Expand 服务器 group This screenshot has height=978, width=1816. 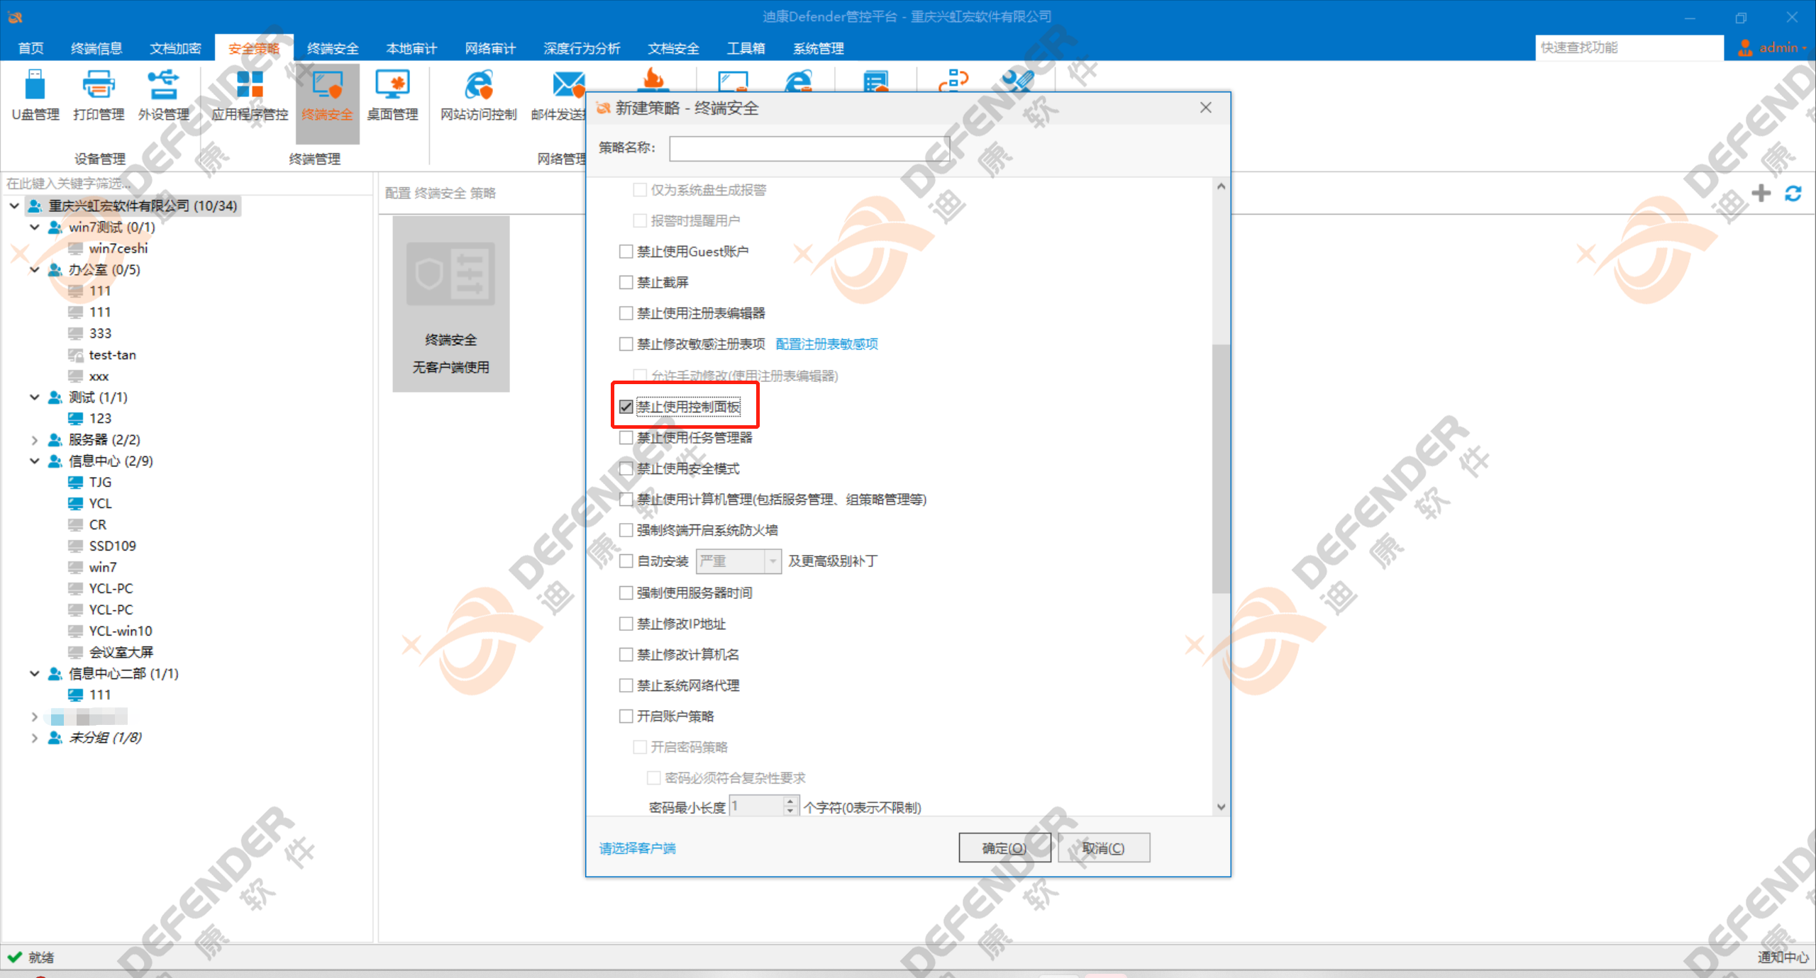coord(34,439)
